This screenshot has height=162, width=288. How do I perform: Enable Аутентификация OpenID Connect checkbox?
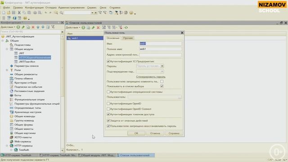coord(108,109)
